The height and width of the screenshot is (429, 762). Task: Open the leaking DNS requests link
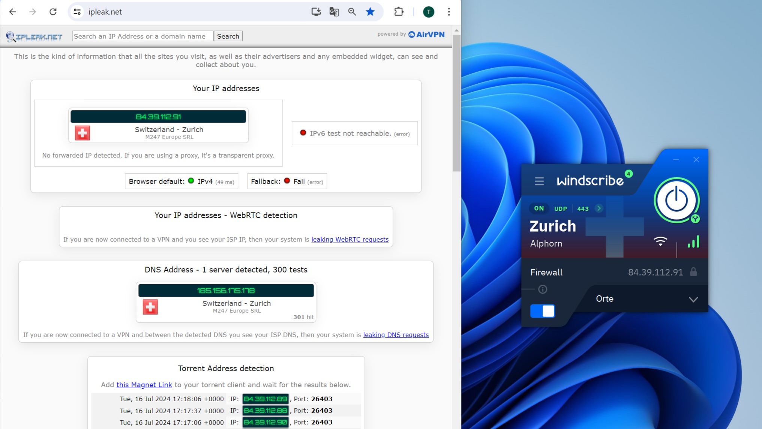coord(396,335)
